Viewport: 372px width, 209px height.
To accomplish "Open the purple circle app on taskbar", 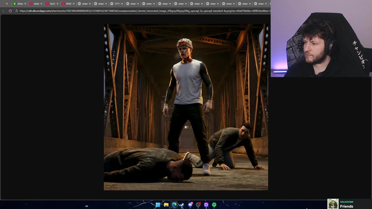I will [206, 205].
